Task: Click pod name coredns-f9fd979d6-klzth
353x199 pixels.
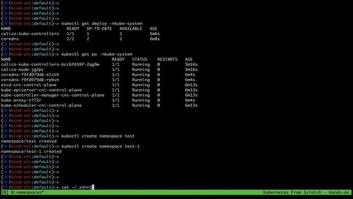Action: pos(30,75)
